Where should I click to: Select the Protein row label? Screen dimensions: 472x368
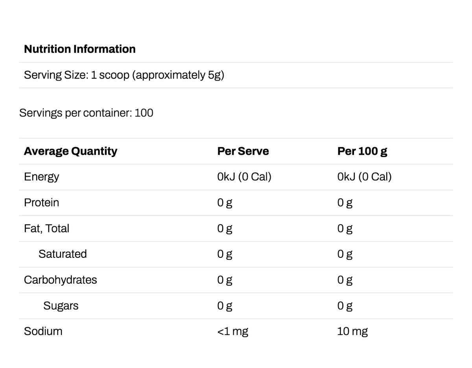41,202
